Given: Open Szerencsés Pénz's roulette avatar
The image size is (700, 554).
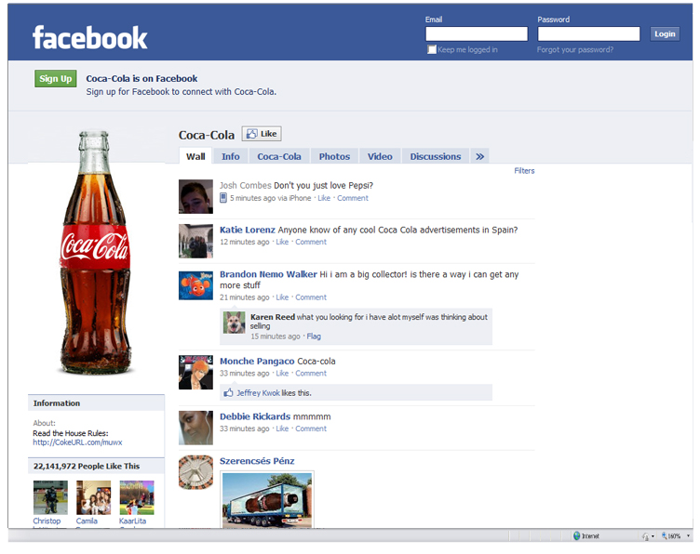Looking at the screenshot, I should pos(195,472).
